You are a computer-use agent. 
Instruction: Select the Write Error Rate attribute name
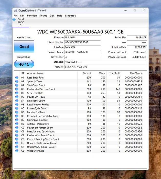[36, 151]
